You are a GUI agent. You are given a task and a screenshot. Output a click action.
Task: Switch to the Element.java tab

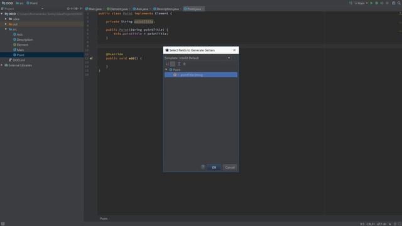coord(117,9)
